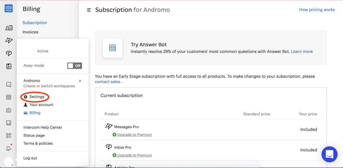
Task: Select Settings in the popup menu
Action: [x=37, y=97]
